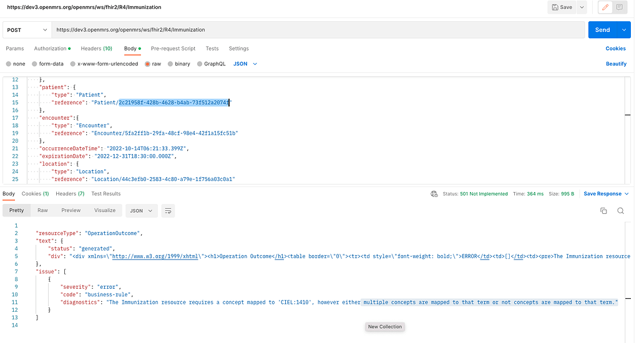Image resolution: width=639 pixels, height=343 pixels.
Task: Choose the binary body radio button
Action: (170, 64)
